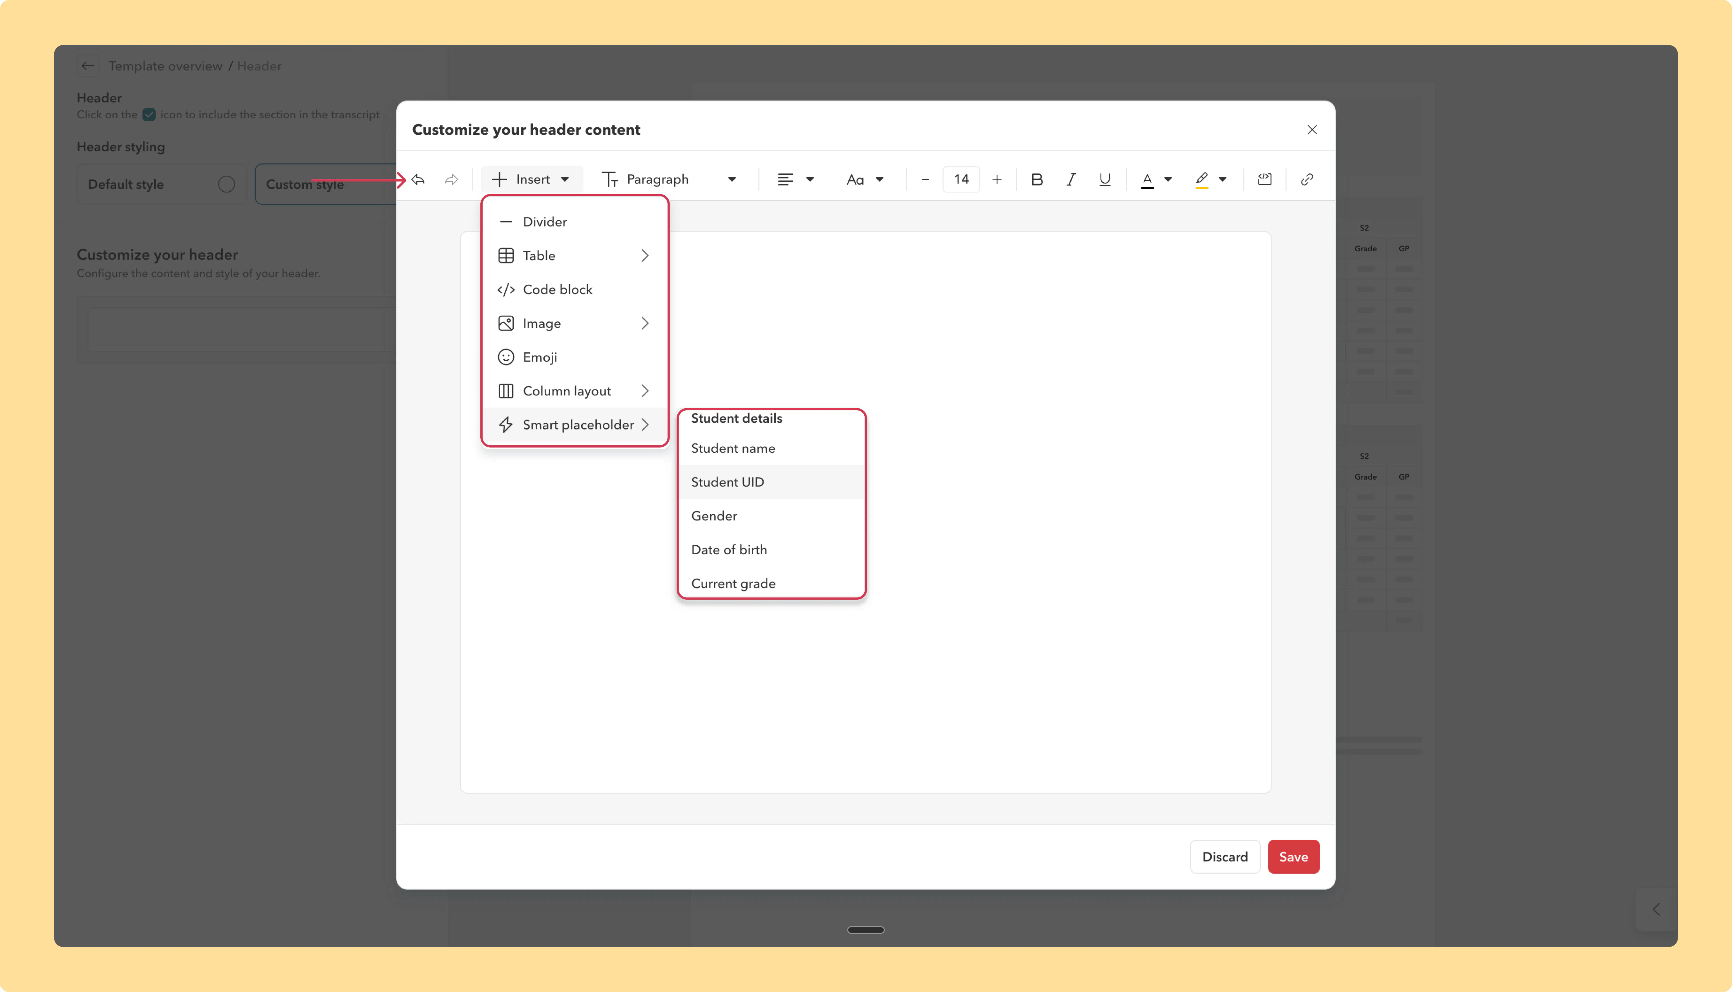This screenshot has height=992, width=1732.
Task: Insert the Student name placeholder
Action: [x=772, y=448]
